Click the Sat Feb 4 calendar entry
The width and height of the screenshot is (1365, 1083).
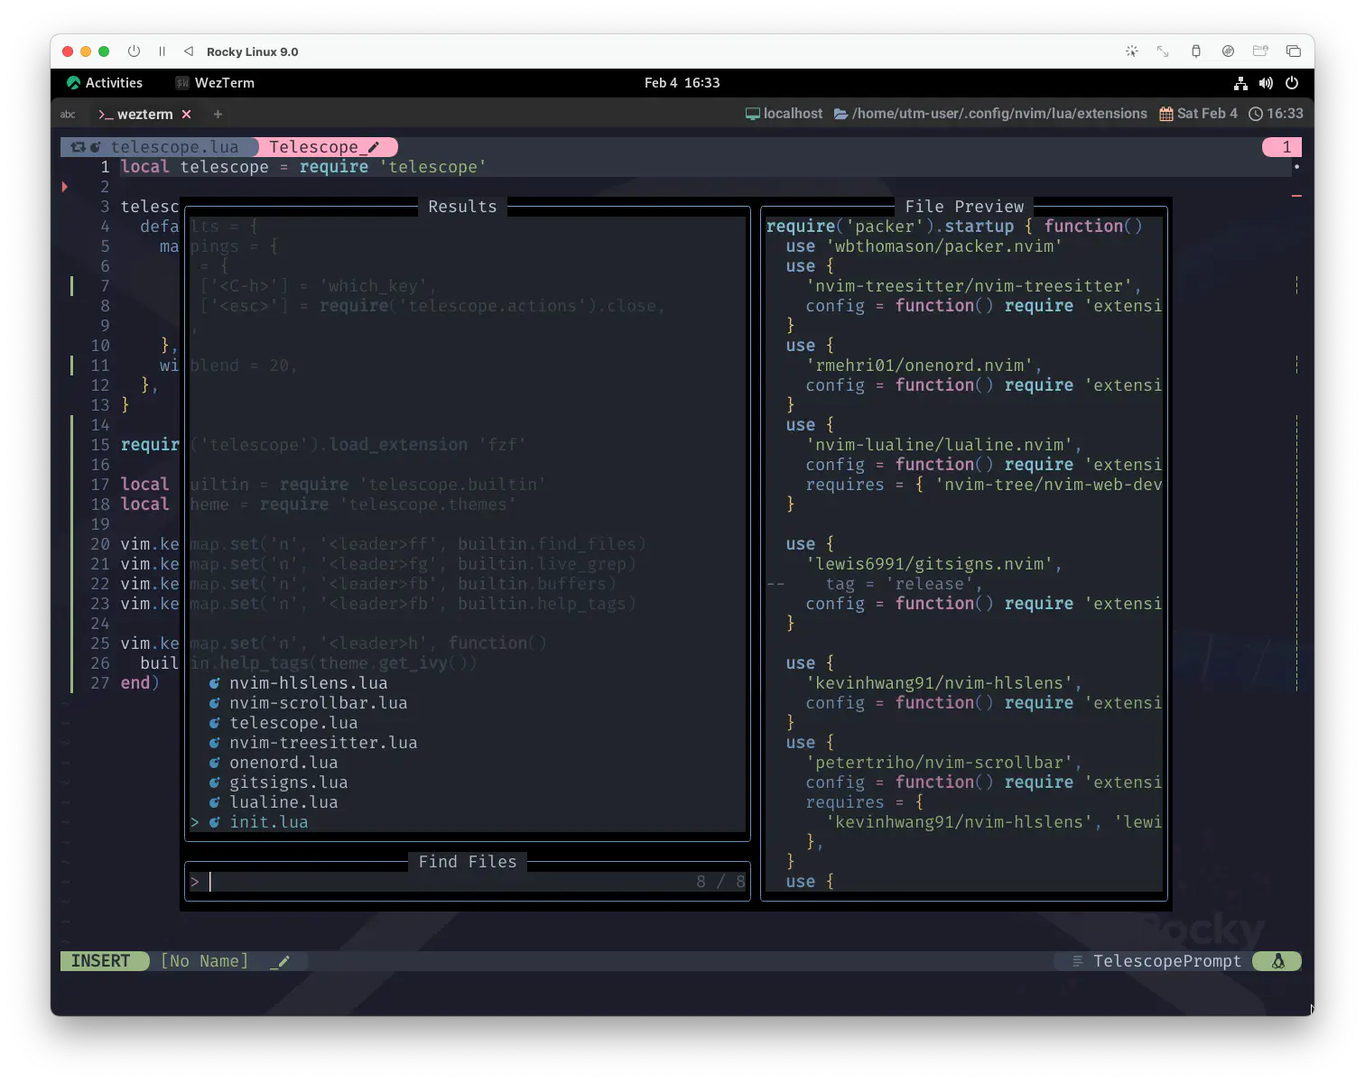coord(1198,114)
